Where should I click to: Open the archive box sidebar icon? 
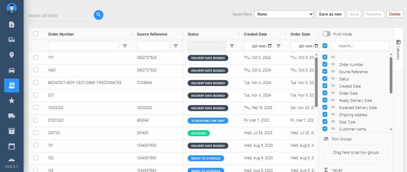click(12, 131)
